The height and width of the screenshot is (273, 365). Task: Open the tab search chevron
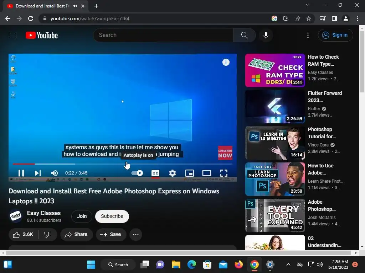308,5
